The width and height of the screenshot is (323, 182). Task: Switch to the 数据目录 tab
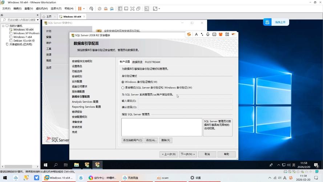click(x=137, y=62)
